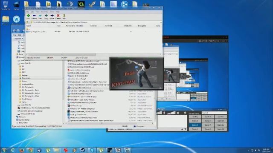Select Recycle Bin in Explorer navigation tree
Screen dimensions: 273x153
click(22, 123)
